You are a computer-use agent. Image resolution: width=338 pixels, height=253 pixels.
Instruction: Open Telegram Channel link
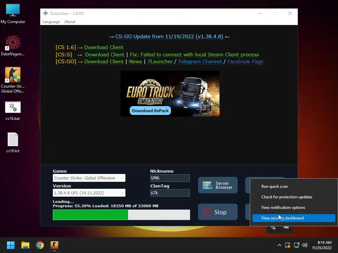coord(200,62)
